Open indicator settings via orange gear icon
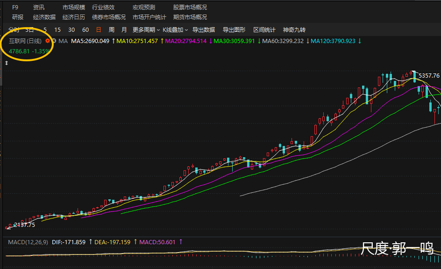Image resolution: width=441 pixels, height=269 pixels. [47, 41]
